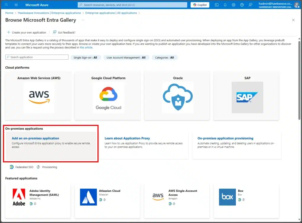The image size is (302, 223).
Task: Open the more options ellipsis beside title
Action: (x=83, y=20)
